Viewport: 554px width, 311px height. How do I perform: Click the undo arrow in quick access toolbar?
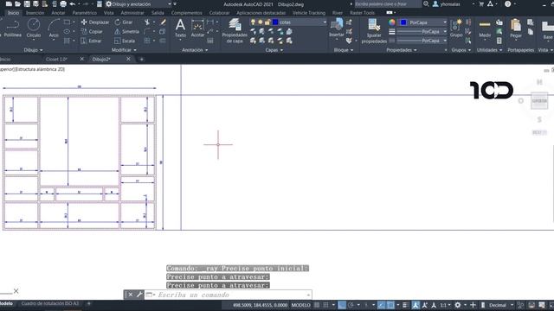(x=73, y=3)
